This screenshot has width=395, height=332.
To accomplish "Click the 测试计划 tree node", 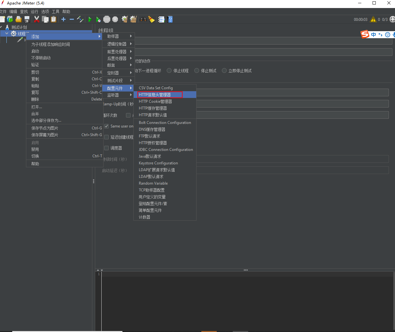I will (x=19, y=27).
